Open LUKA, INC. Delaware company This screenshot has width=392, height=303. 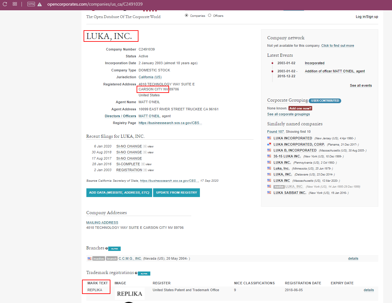pos(283,175)
